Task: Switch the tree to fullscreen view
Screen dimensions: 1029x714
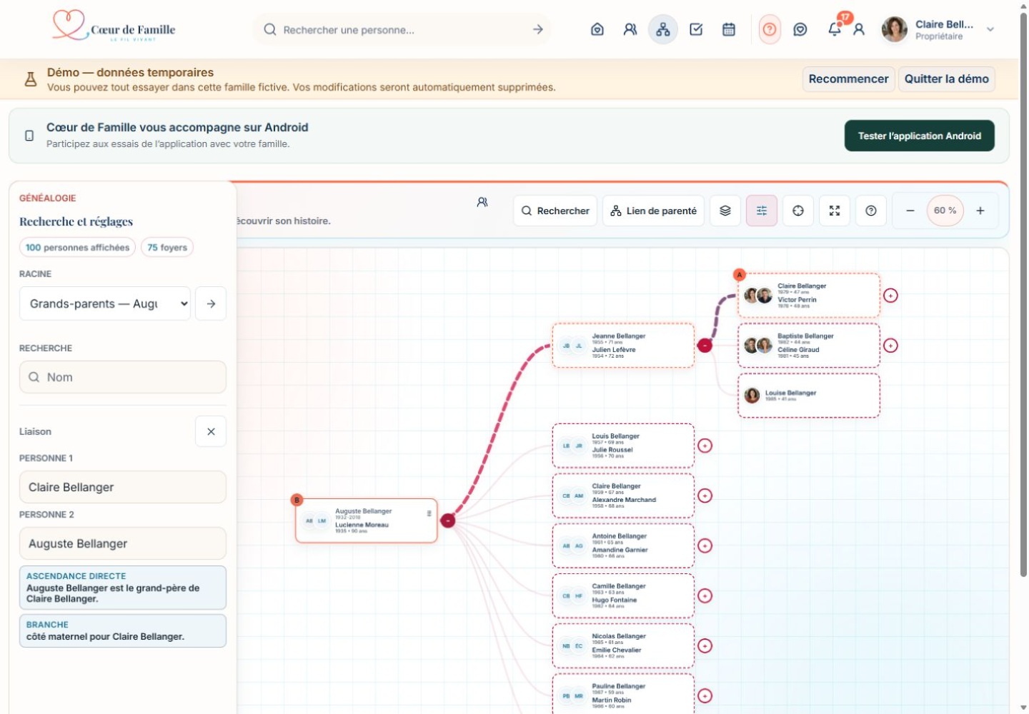Action: [x=835, y=211]
